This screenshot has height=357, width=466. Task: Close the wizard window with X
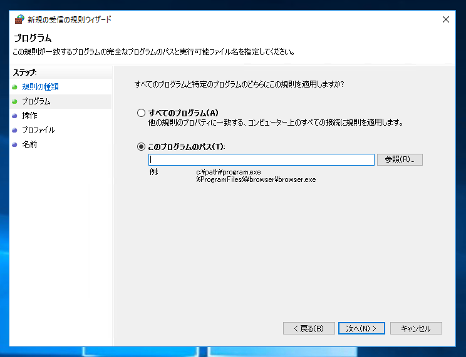(x=446, y=19)
